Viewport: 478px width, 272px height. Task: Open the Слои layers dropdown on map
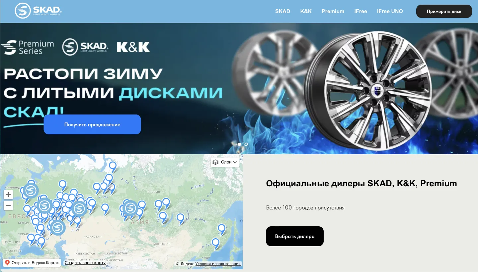[225, 162]
